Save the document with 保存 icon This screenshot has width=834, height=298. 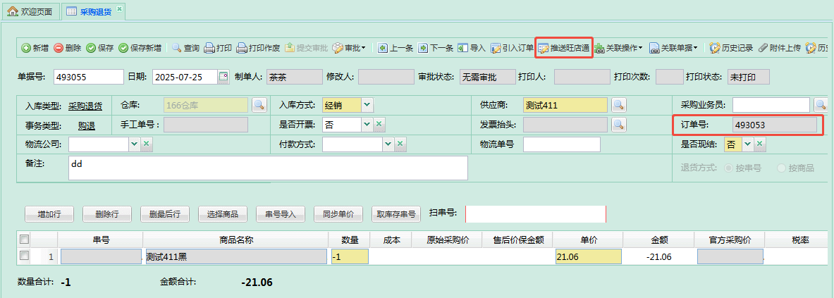pyautogui.click(x=91, y=48)
